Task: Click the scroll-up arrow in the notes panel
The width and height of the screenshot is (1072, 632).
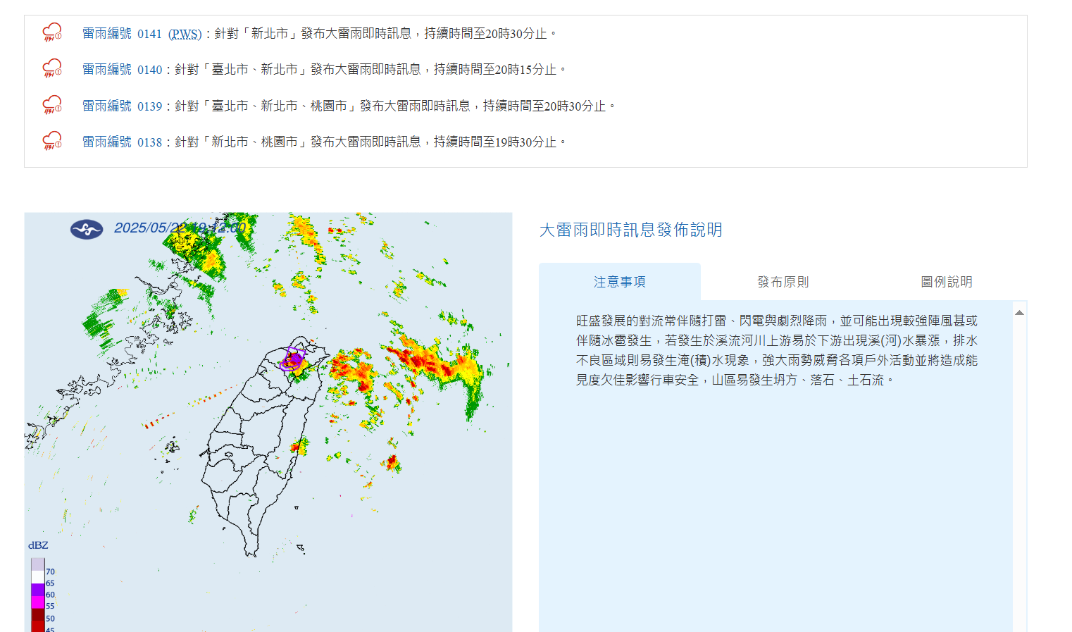Action: click(1019, 312)
